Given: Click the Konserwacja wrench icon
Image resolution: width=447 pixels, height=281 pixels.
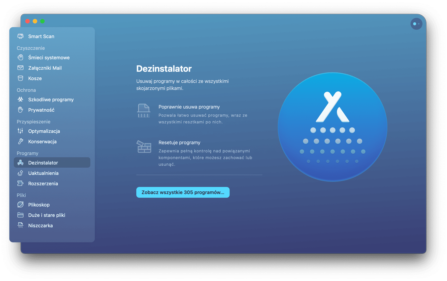Looking at the screenshot, I should [x=20, y=142].
